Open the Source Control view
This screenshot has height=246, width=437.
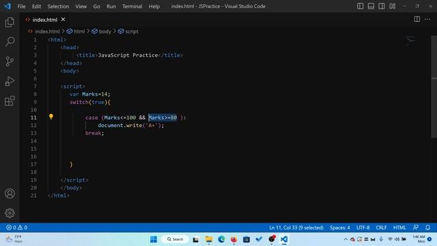[10, 61]
